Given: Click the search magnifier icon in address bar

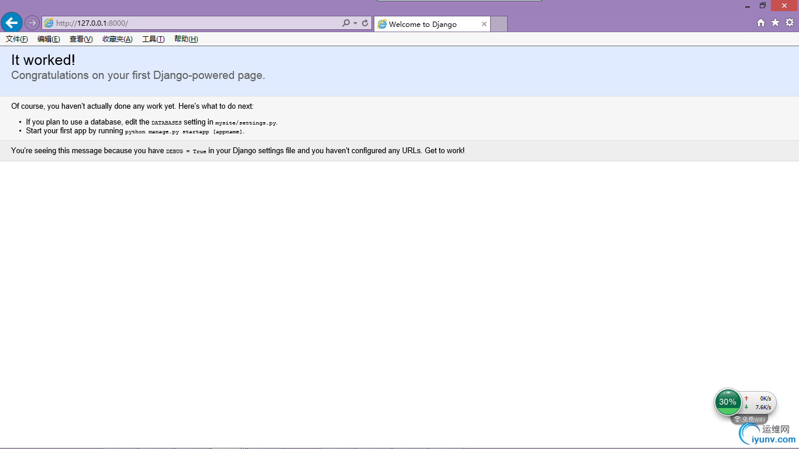Looking at the screenshot, I should [346, 23].
